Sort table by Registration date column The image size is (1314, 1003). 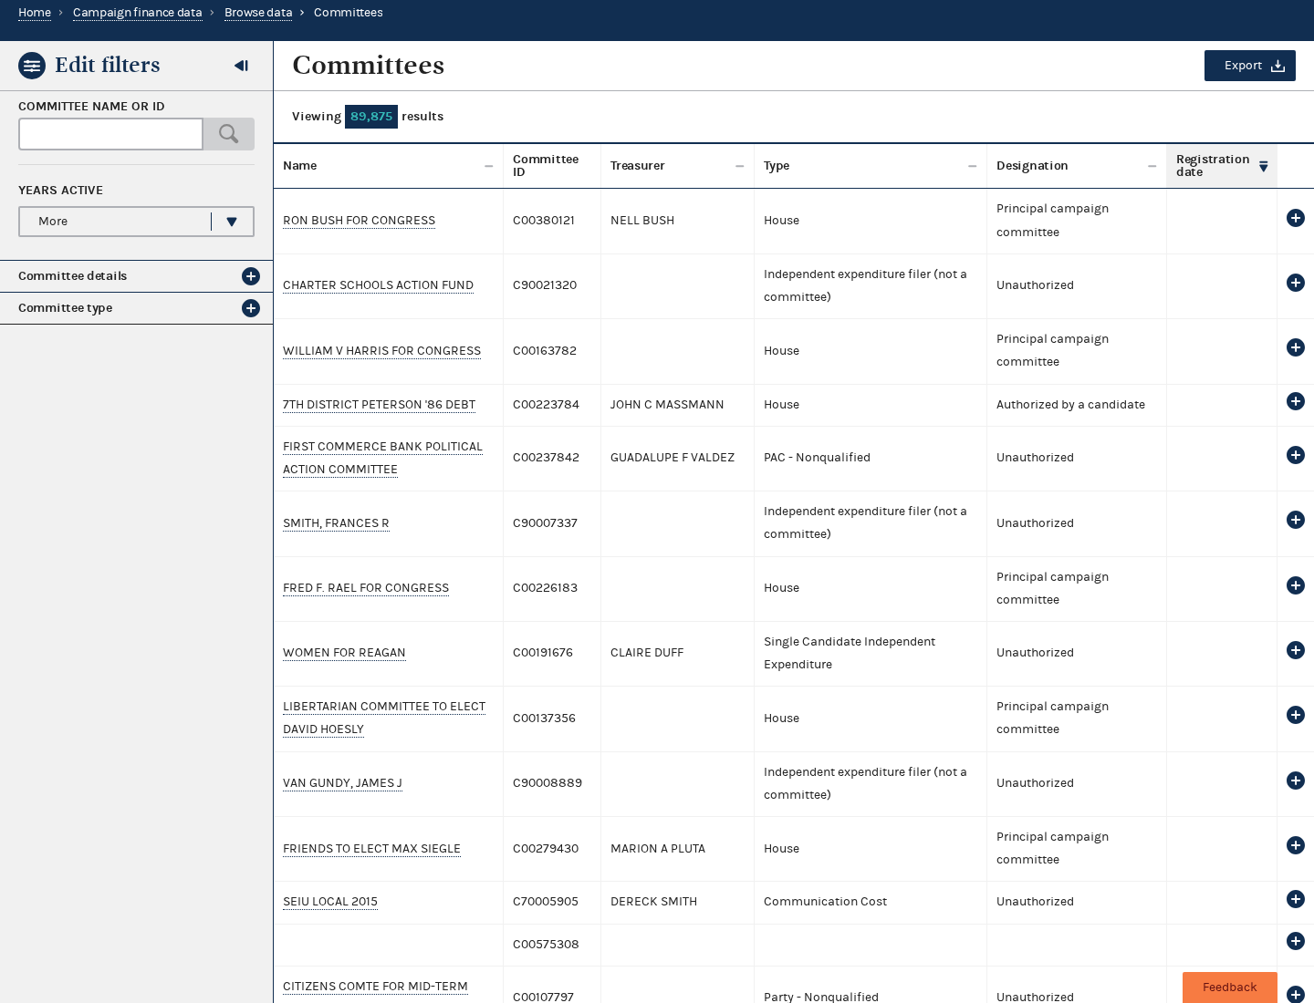(1221, 166)
